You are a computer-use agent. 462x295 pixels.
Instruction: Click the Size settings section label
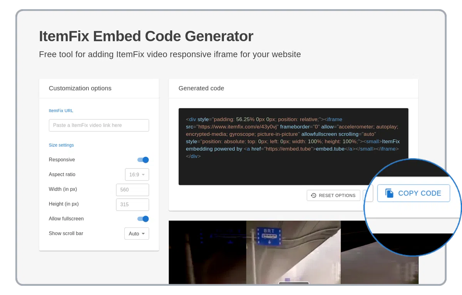pos(61,145)
